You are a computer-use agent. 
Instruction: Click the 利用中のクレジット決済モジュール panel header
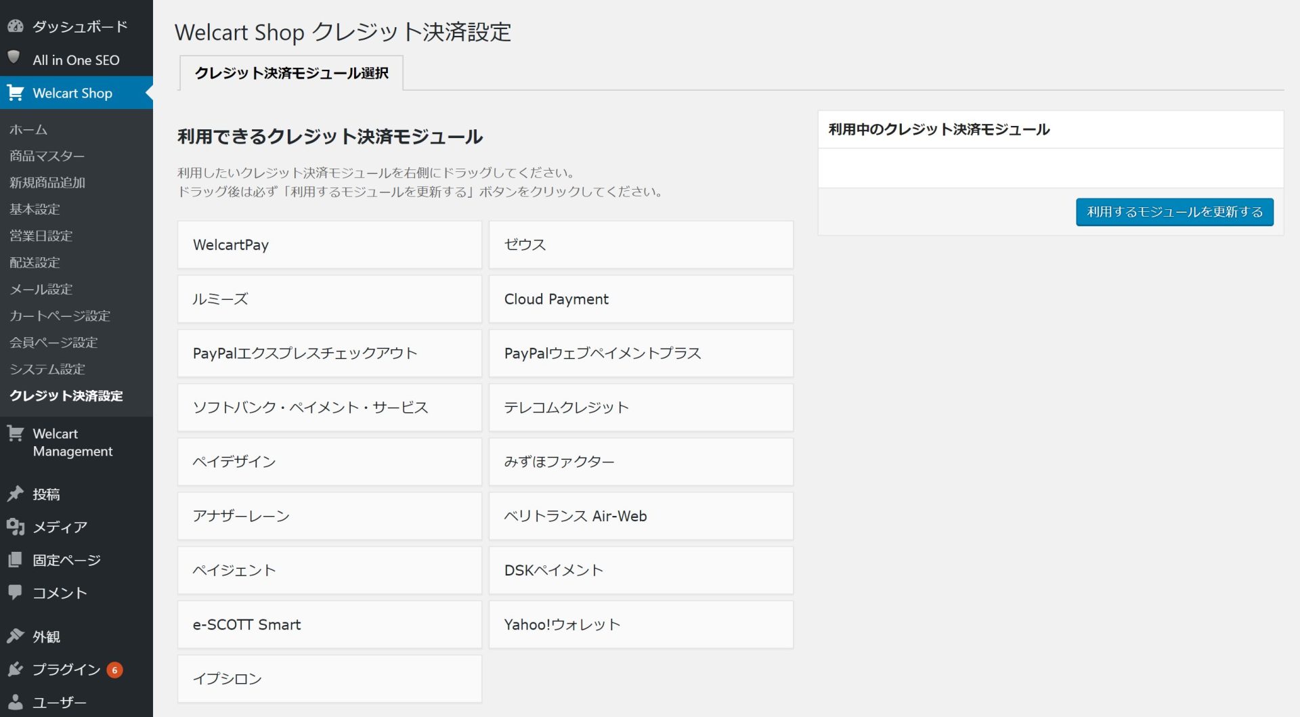point(1051,129)
